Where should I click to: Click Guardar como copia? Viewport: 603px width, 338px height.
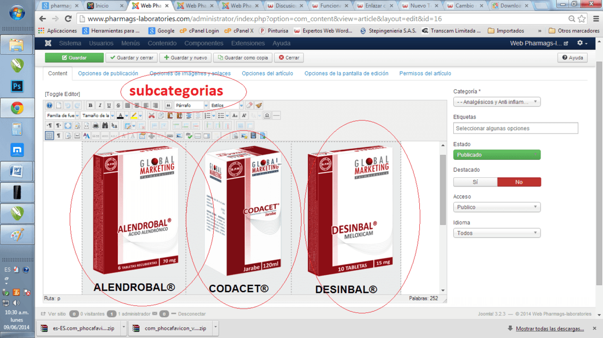(x=243, y=57)
